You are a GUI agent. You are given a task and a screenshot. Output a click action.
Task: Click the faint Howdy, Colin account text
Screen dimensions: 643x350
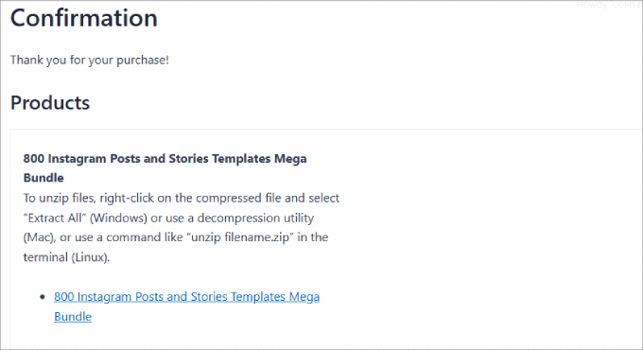[609, 5]
